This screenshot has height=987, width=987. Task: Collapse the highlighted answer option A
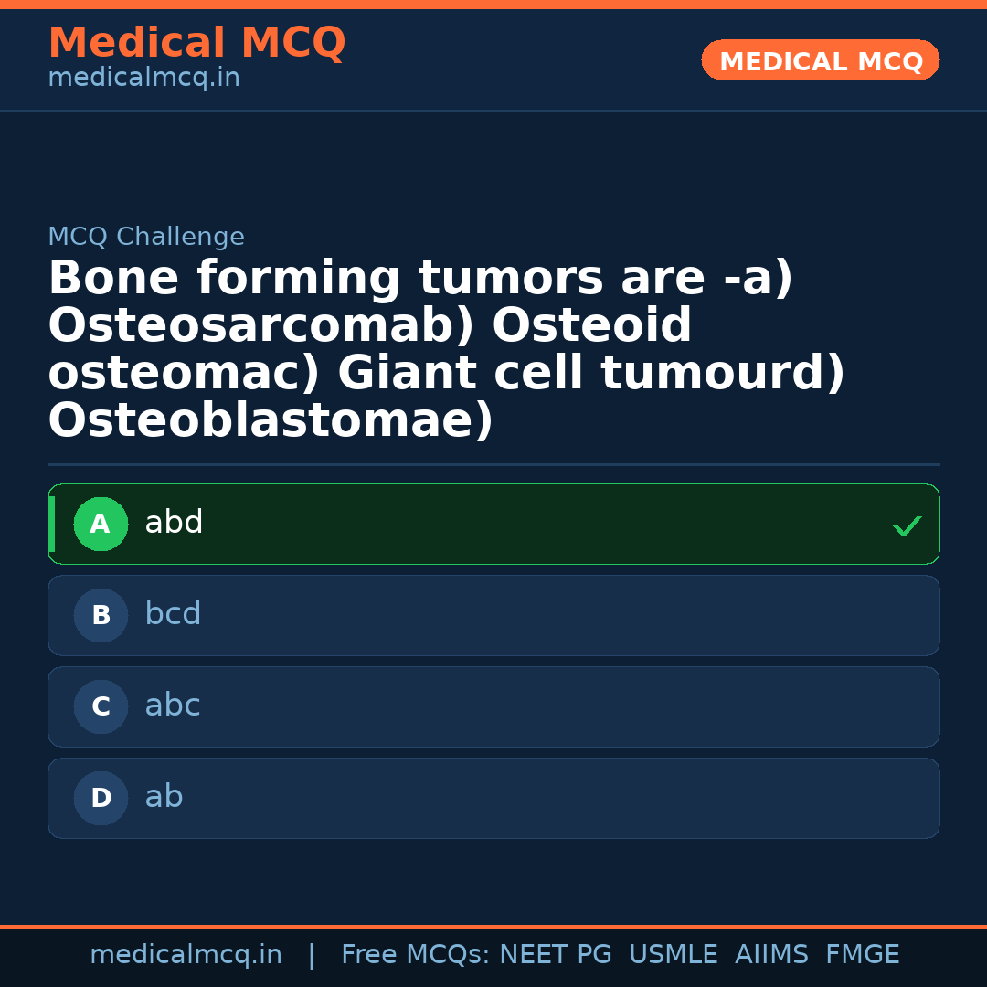[x=493, y=524]
